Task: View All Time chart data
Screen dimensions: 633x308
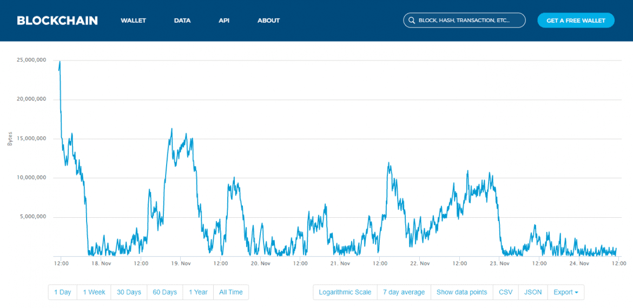Action: [231, 292]
